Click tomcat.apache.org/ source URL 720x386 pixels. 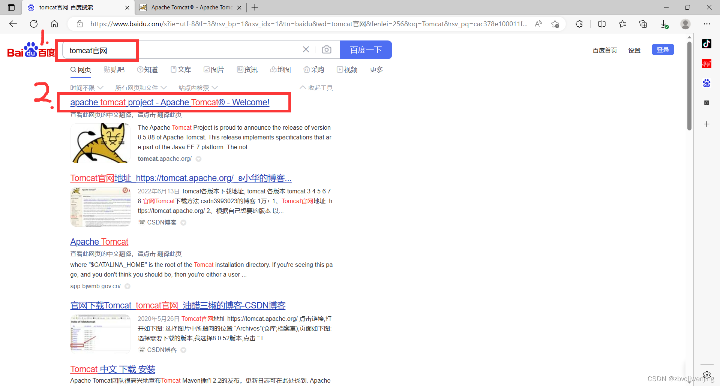[x=165, y=159]
